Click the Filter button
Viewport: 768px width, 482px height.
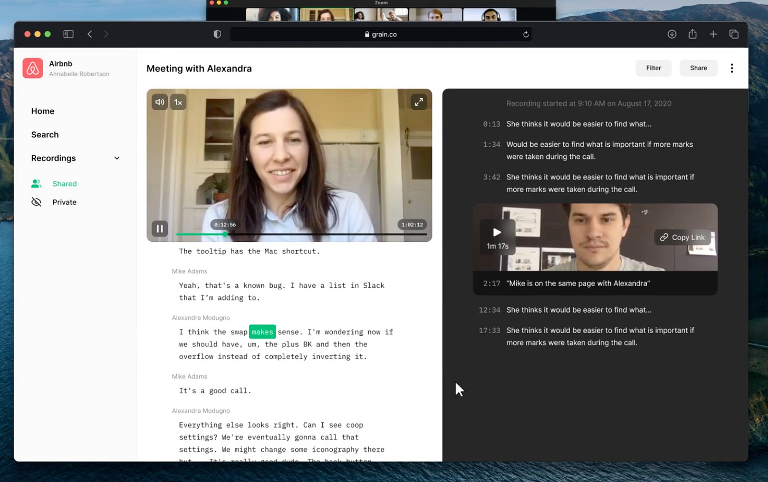(x=654, y=68)
